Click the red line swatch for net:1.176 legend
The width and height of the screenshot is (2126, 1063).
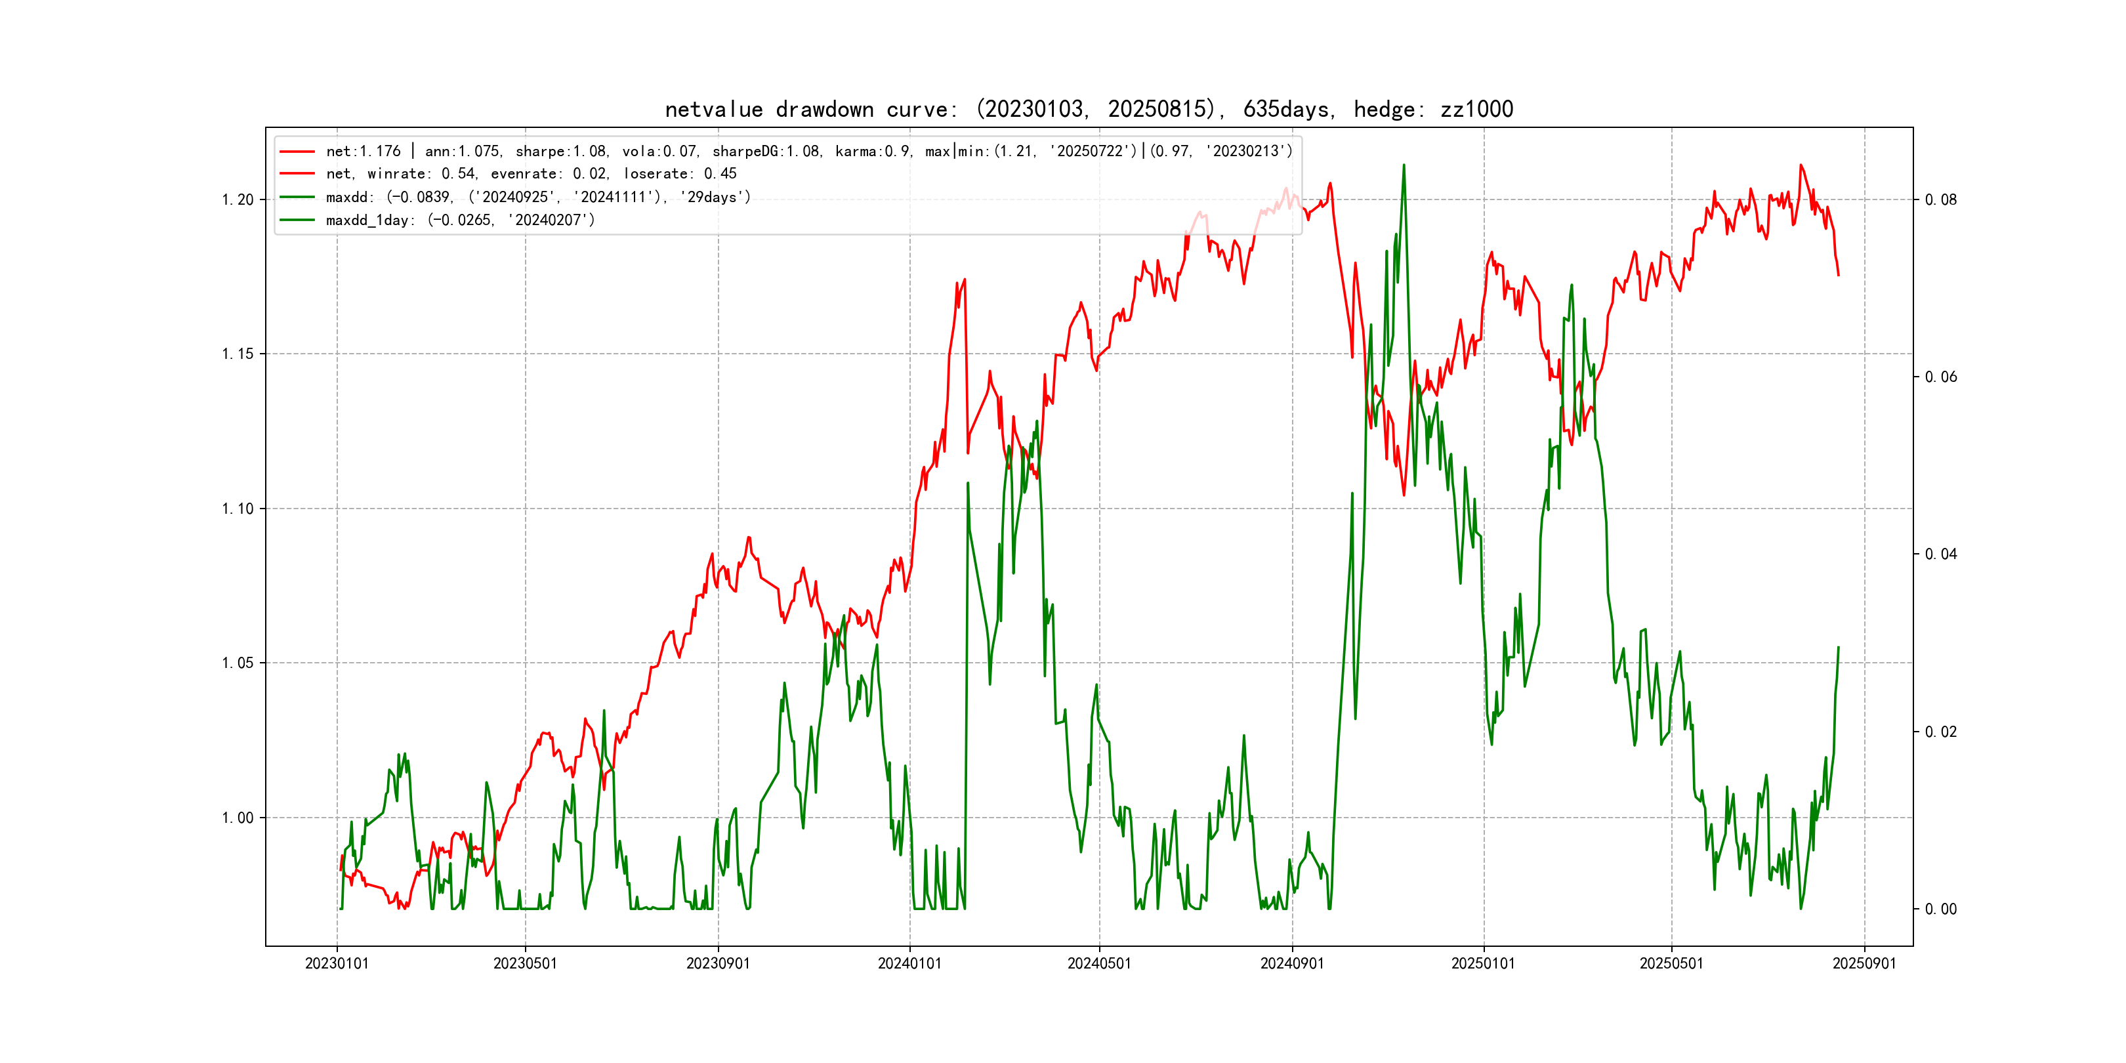(297, 152)
